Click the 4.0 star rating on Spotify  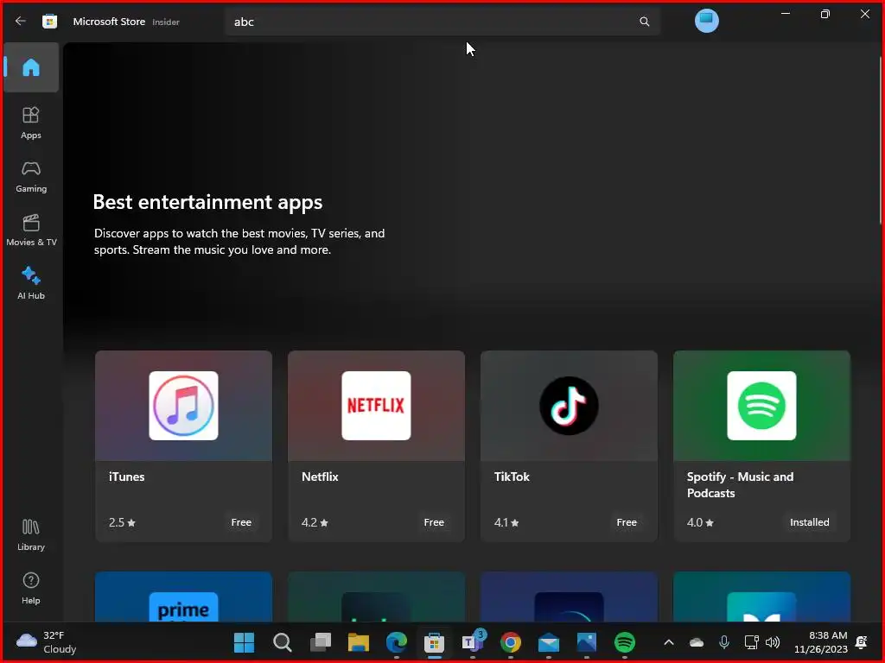tap(700, 522)
